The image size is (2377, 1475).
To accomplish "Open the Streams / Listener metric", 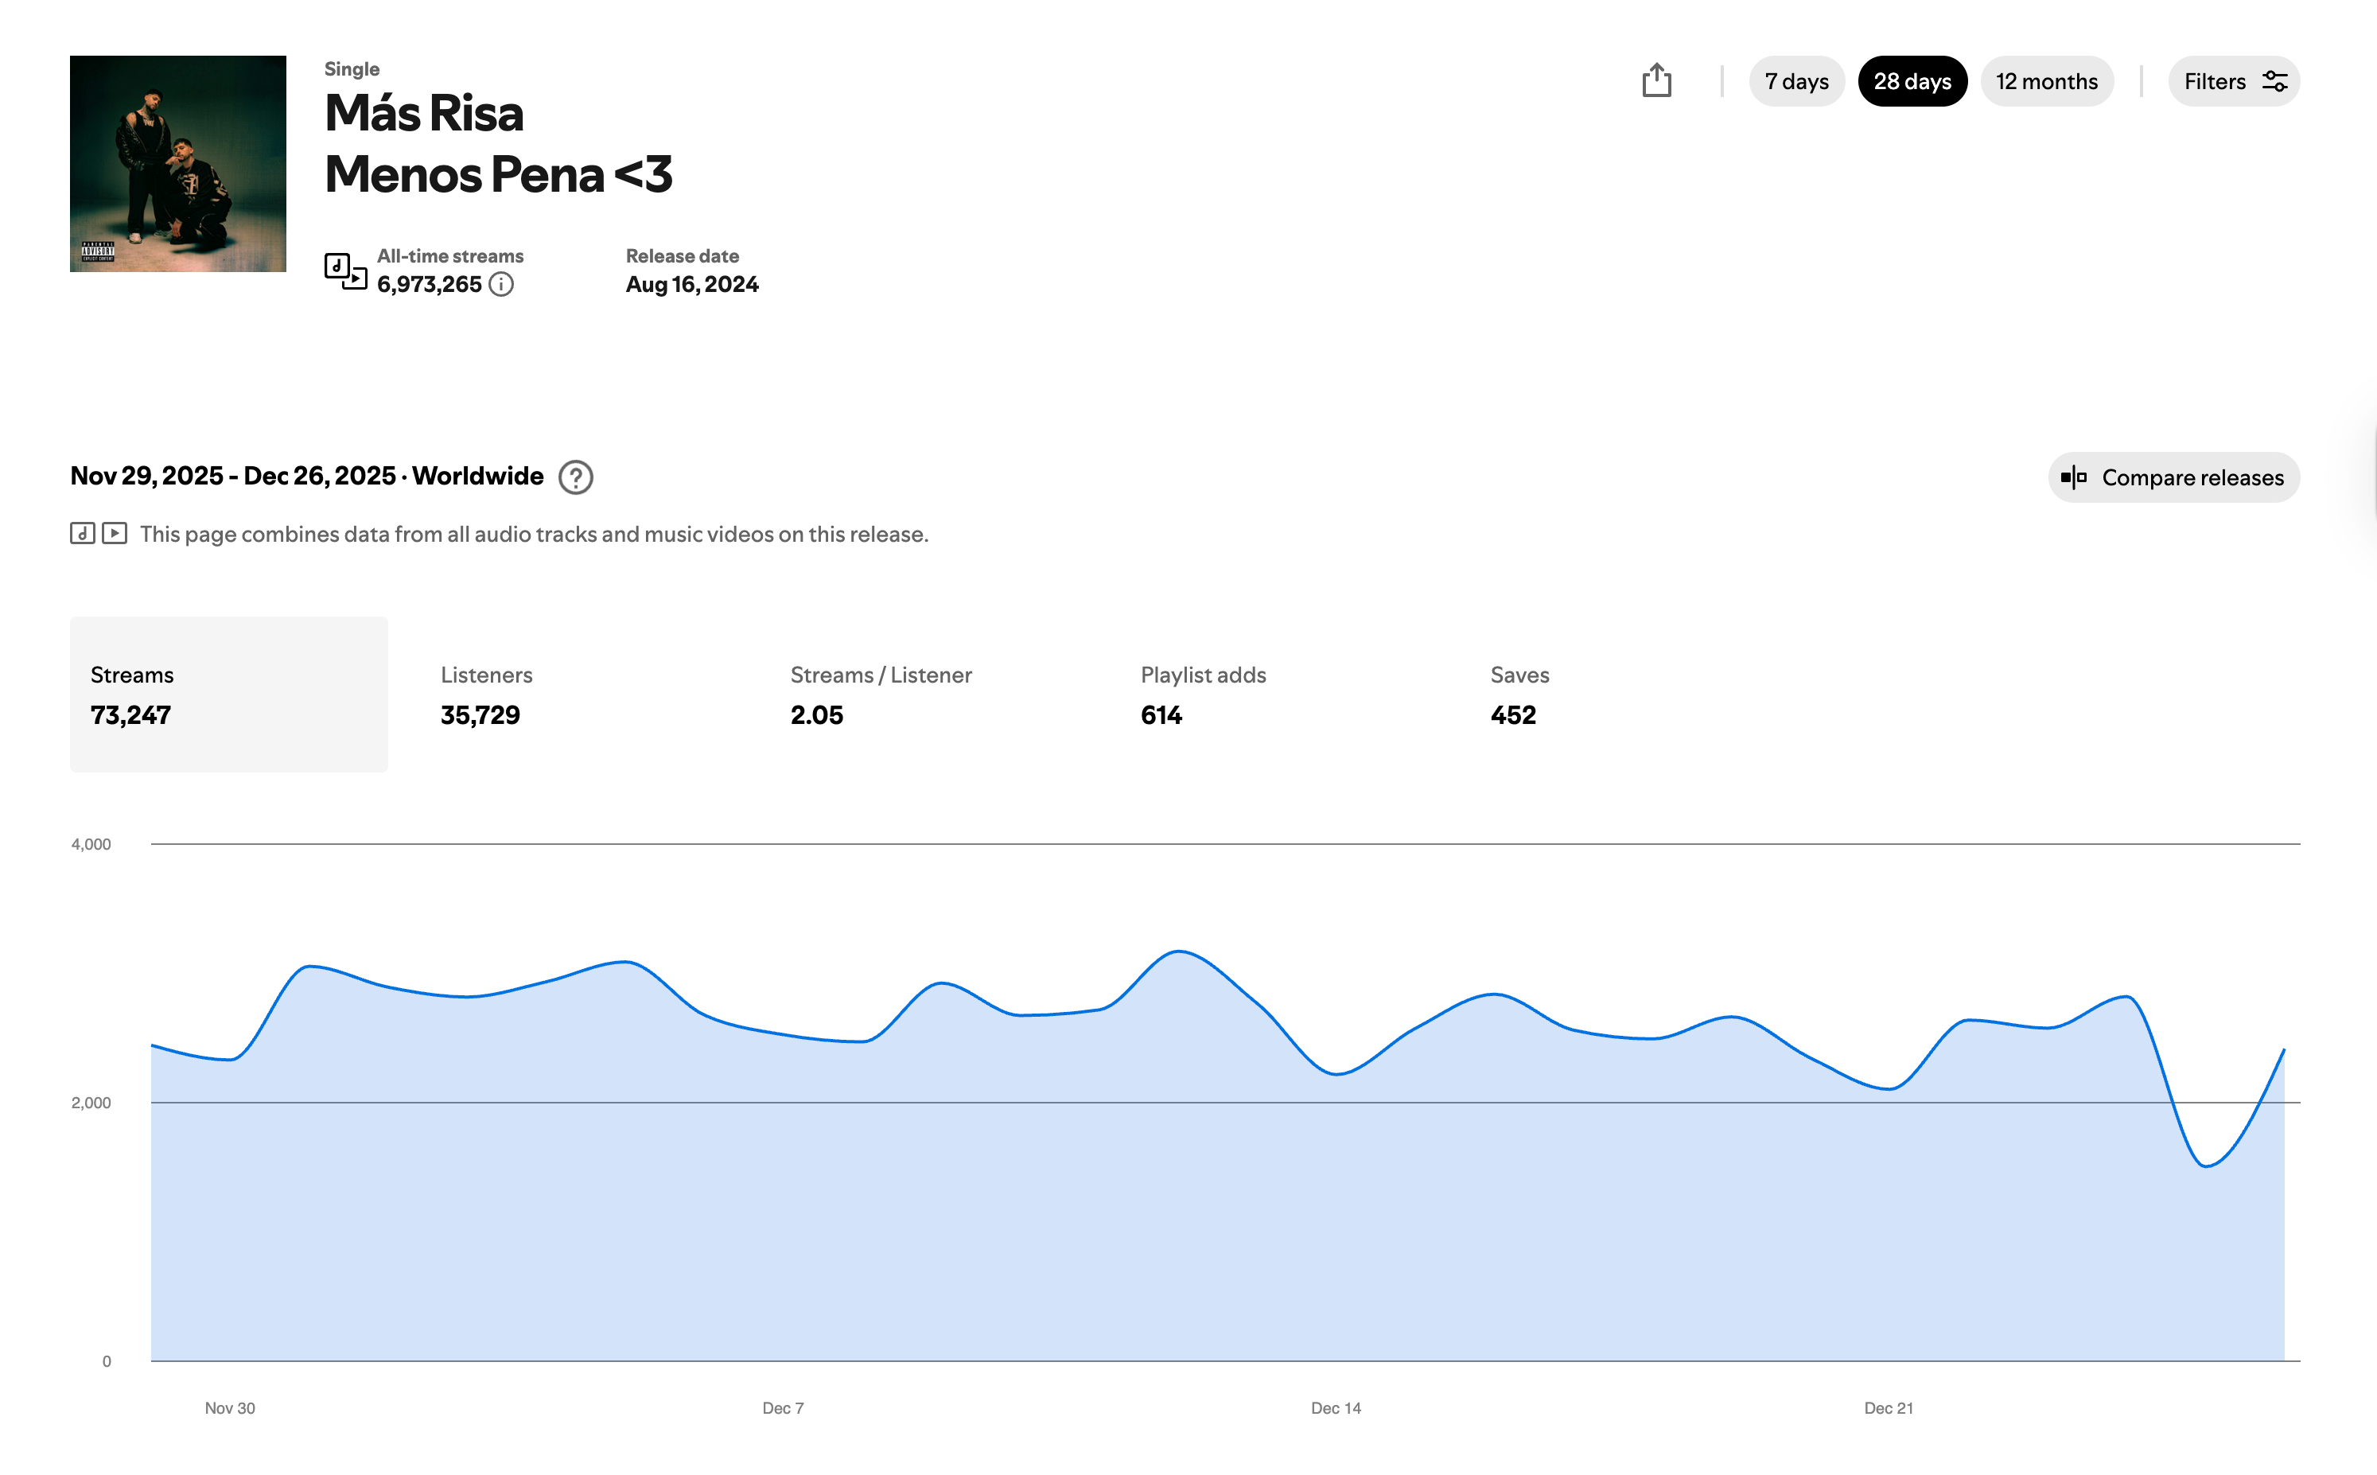I will click(881, 695).
